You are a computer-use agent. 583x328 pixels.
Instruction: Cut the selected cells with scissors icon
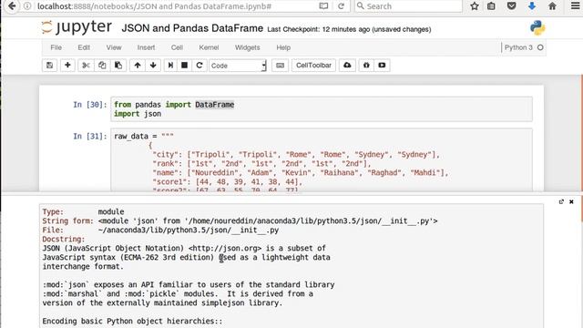tap(86, 66)
